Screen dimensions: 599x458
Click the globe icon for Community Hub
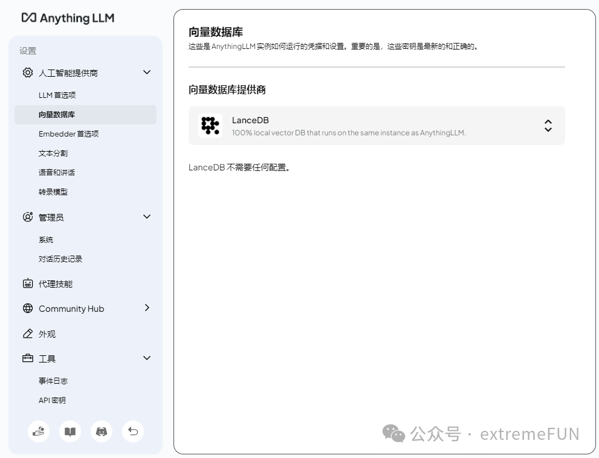[28, 308]
